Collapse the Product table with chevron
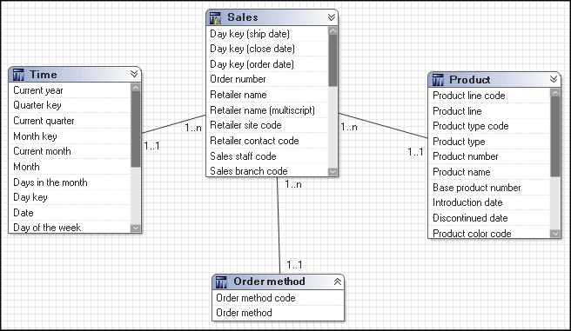Viewport: 571px width, 331px height. (554, 79)
